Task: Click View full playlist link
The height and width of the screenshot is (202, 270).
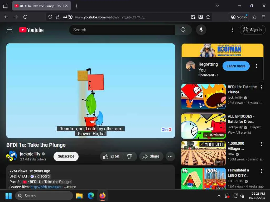Action: [239, 133]
